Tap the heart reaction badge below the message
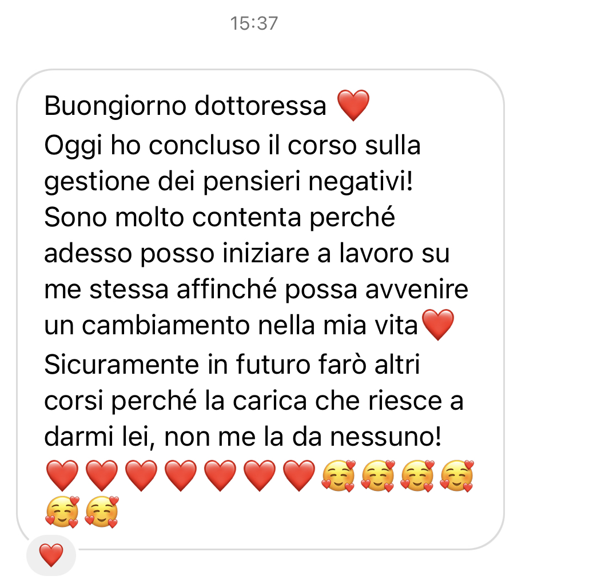 (x=51, y=555)
